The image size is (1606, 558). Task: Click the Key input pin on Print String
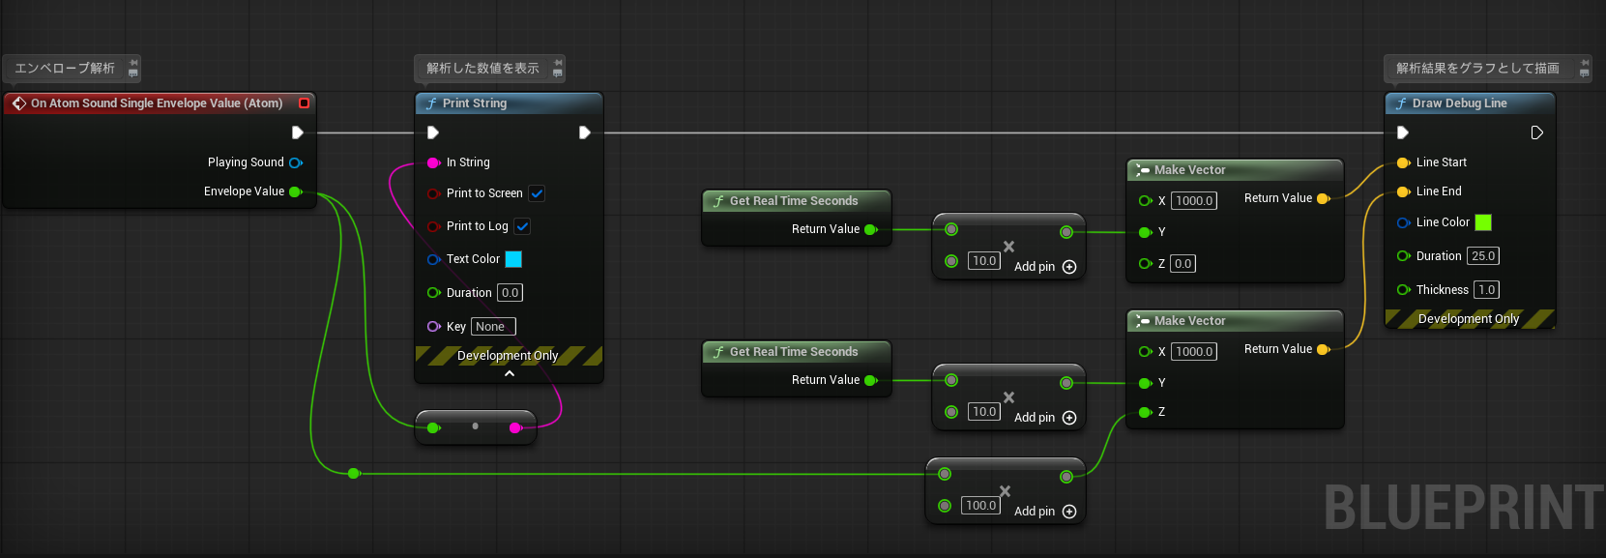(434, 327)
